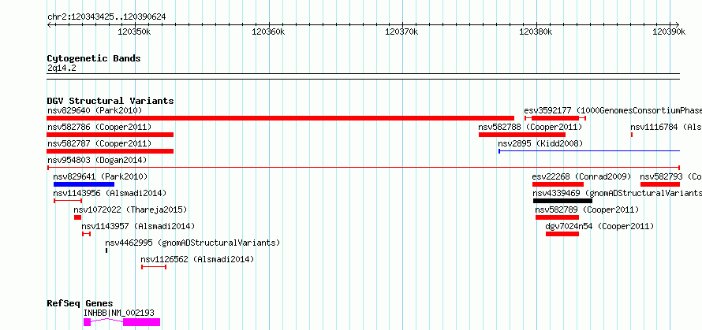Click the thin red nsv1143956 variant bar
This screenshot has height=330, width=702.
pos(68,201)
